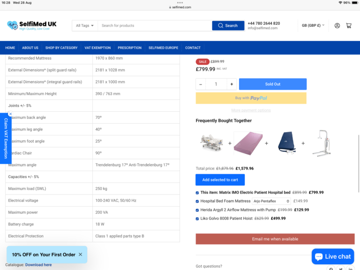Open the VAT Exemption menu item
This screenshot has height=270, width=360.
(97, 47)
